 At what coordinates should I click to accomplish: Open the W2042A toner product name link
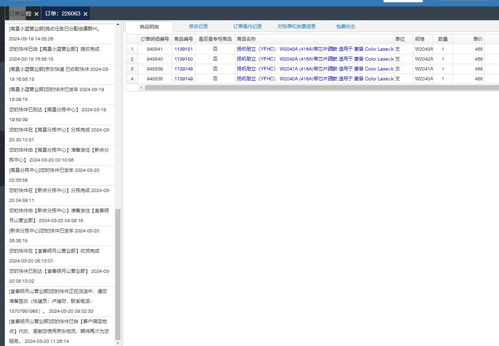315,59
